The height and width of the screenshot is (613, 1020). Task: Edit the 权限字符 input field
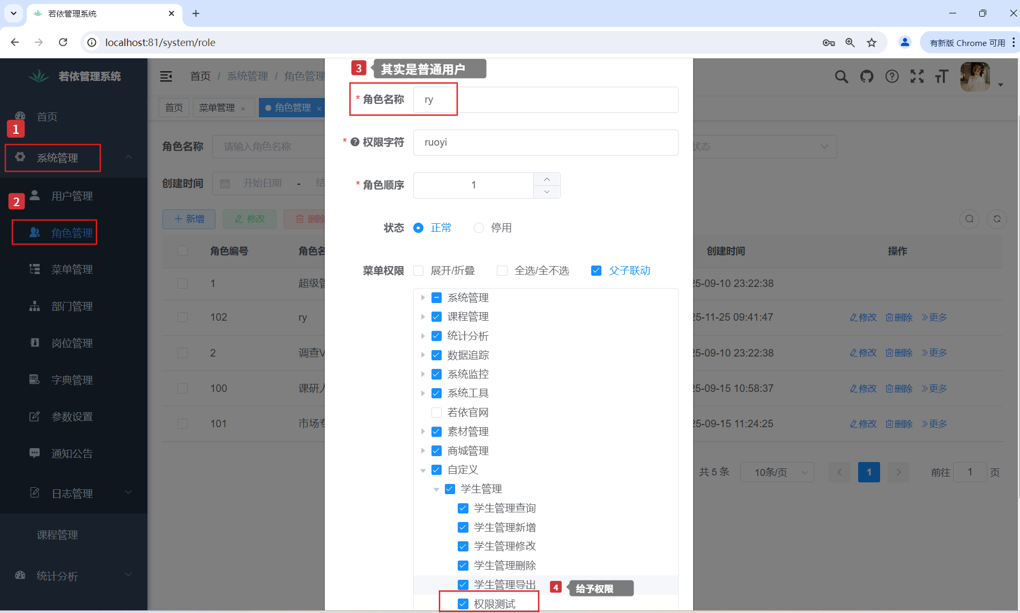[546, 142]
